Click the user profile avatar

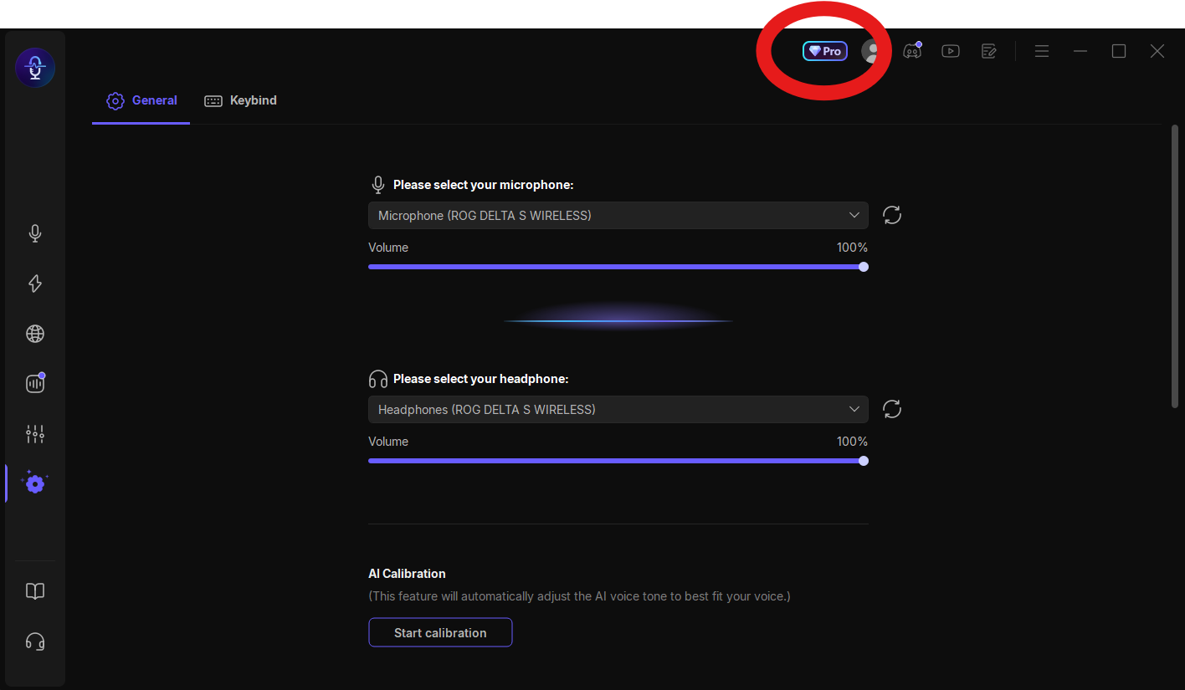coord(871,52)
